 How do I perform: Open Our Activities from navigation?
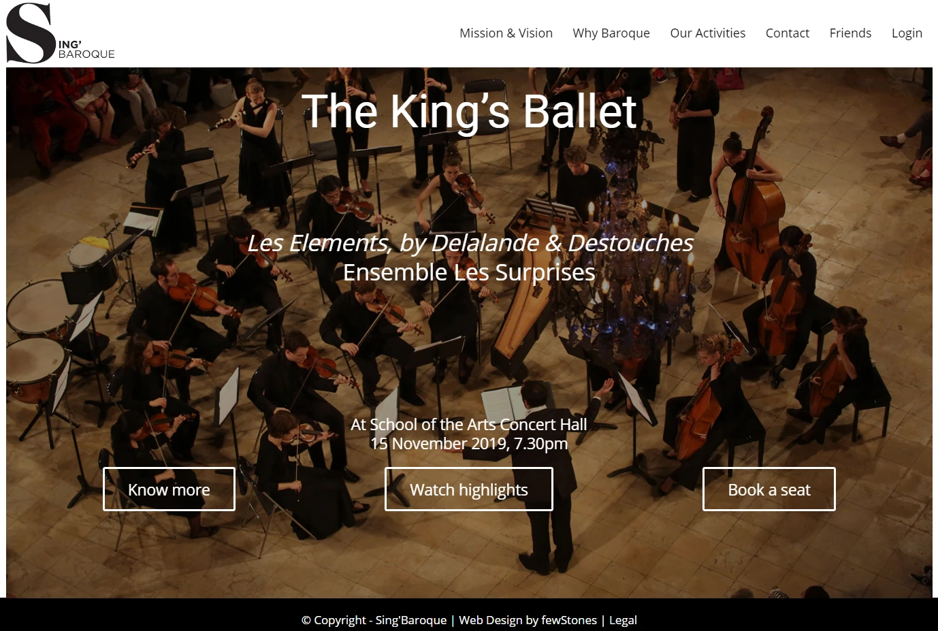707,33
